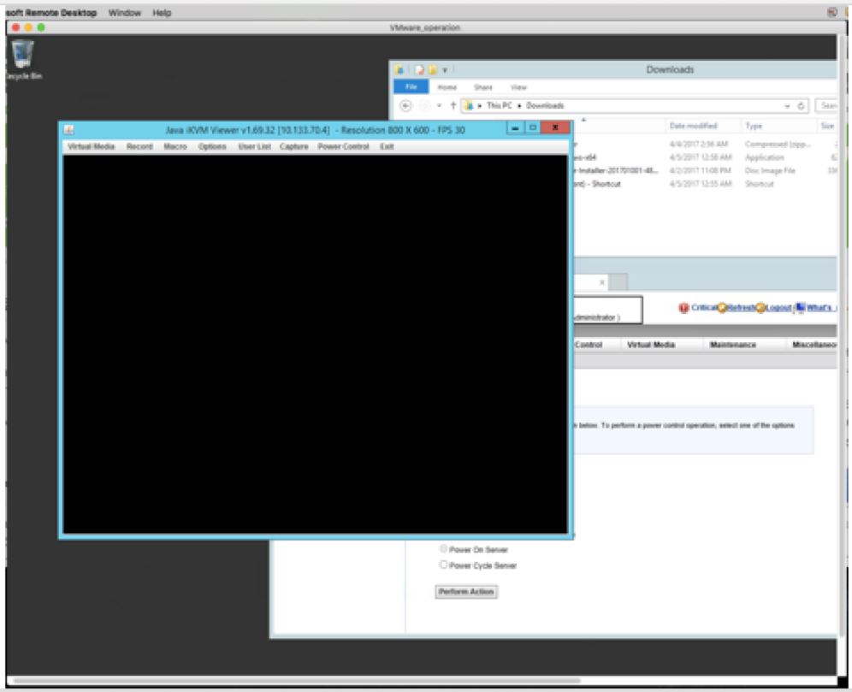Click the Search box in Downloads window
This screenshot has width=852, height=692.
(826, 106)
